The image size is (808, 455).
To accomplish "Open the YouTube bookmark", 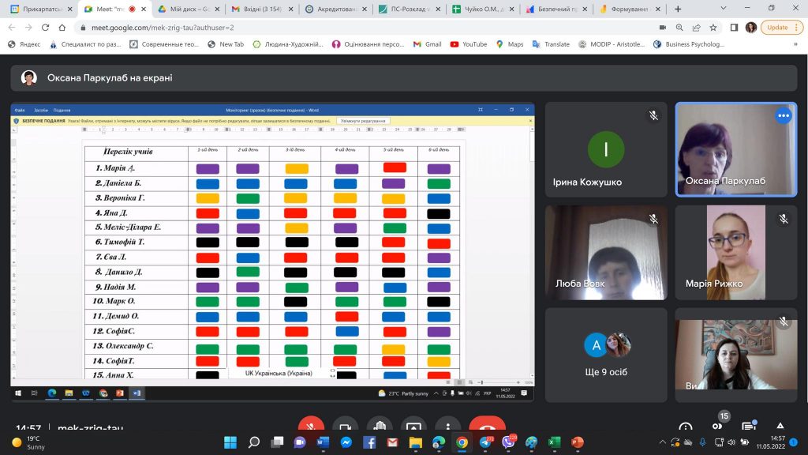I will [469, 44].
